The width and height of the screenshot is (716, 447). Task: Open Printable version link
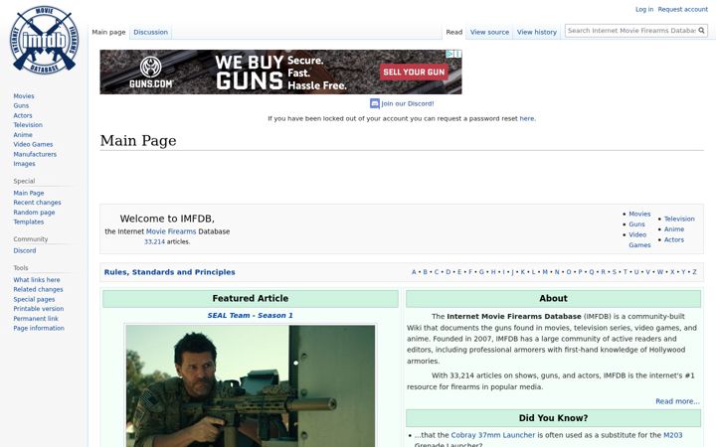pos(39,308)
